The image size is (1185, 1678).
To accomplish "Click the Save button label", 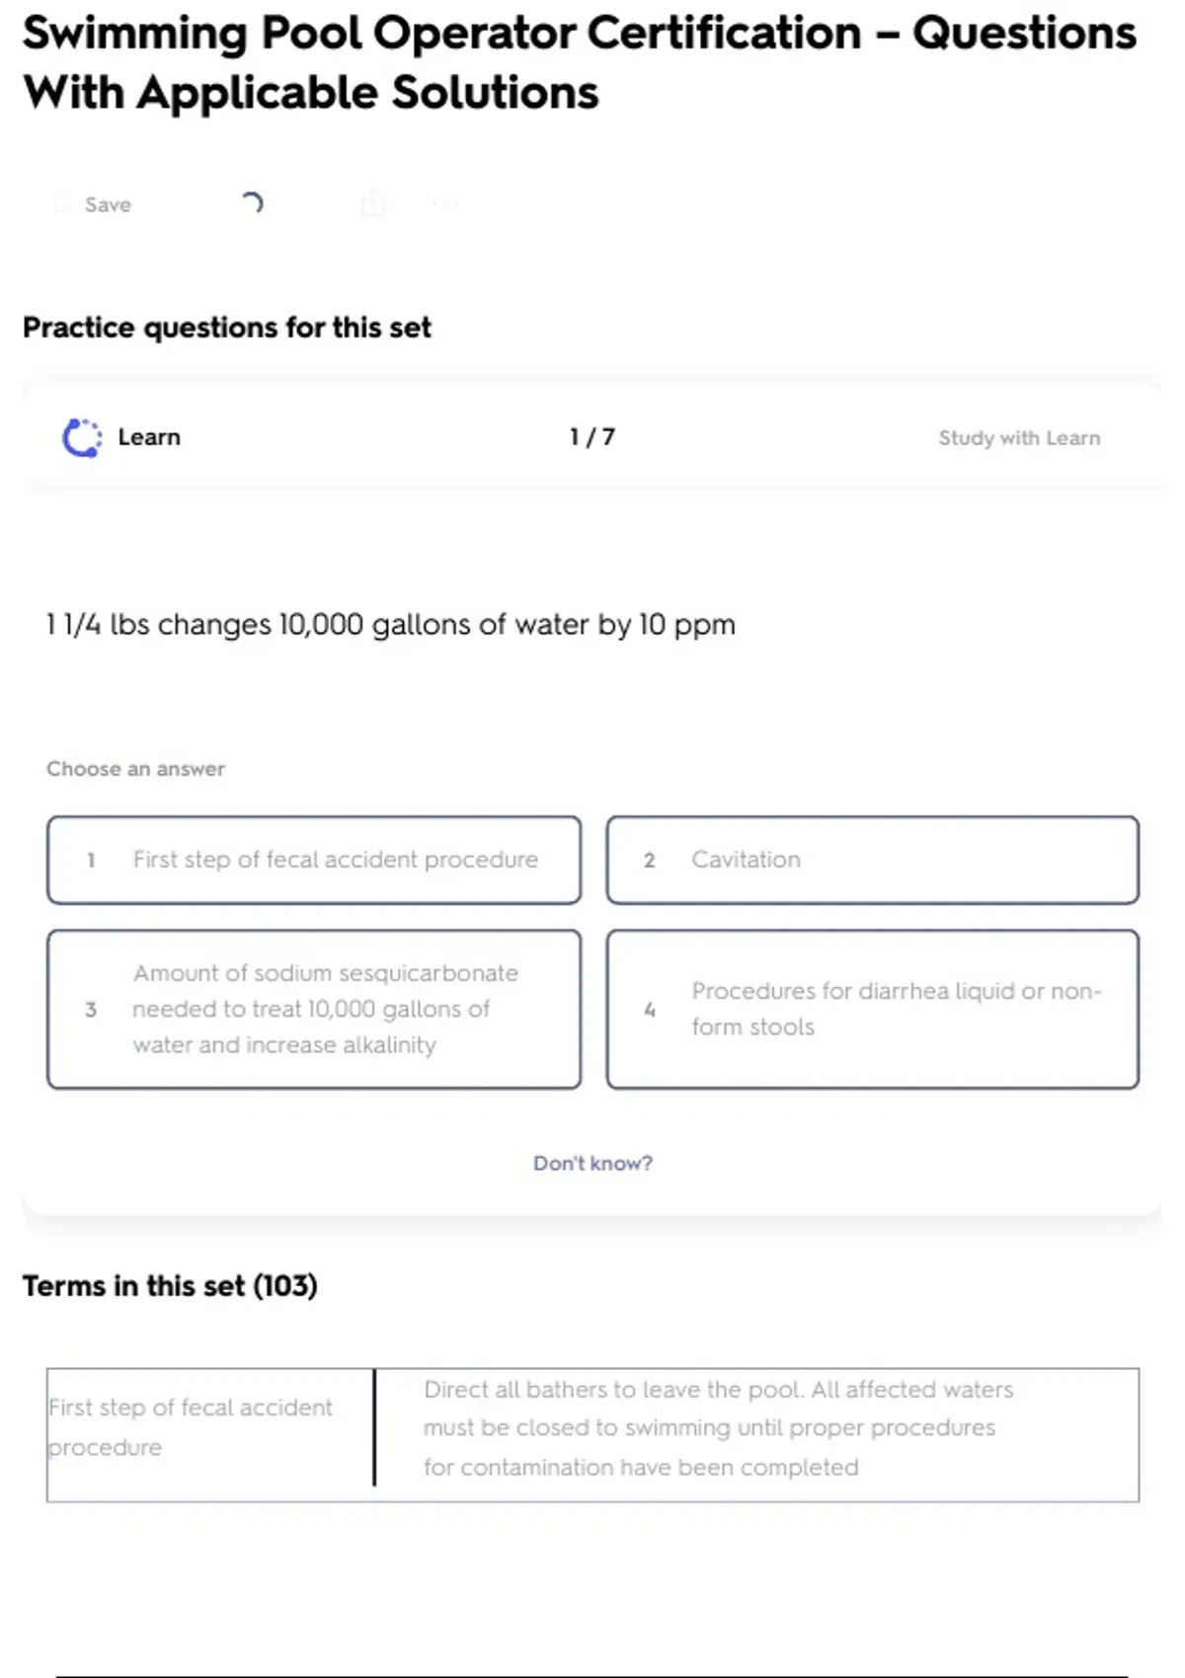I will 108,204.
